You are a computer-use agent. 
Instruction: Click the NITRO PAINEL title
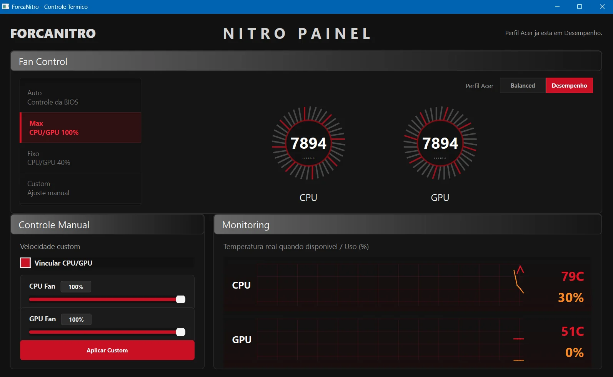click(x=297, y=33)
